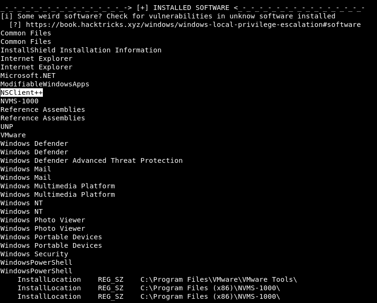Select Windows Defender Advanced Threat Protection line
Screen dimensions: 377x303
coord(91,160)
